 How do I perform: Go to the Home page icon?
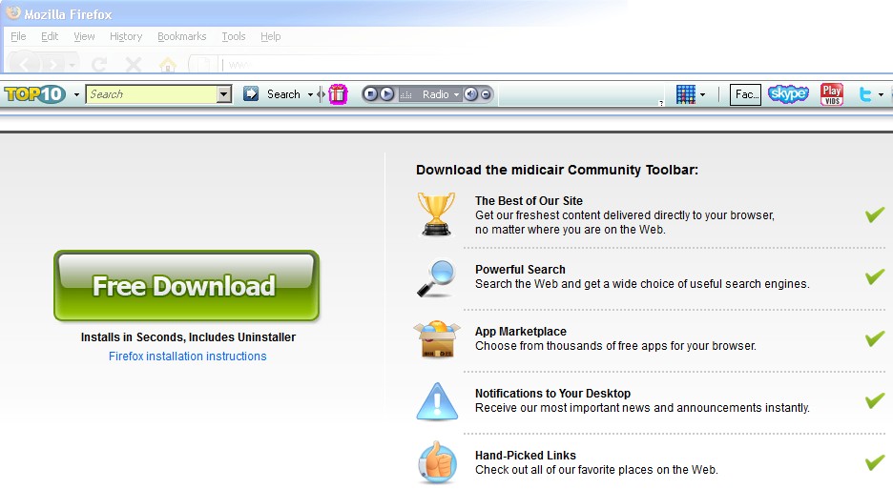coord(168,64)
